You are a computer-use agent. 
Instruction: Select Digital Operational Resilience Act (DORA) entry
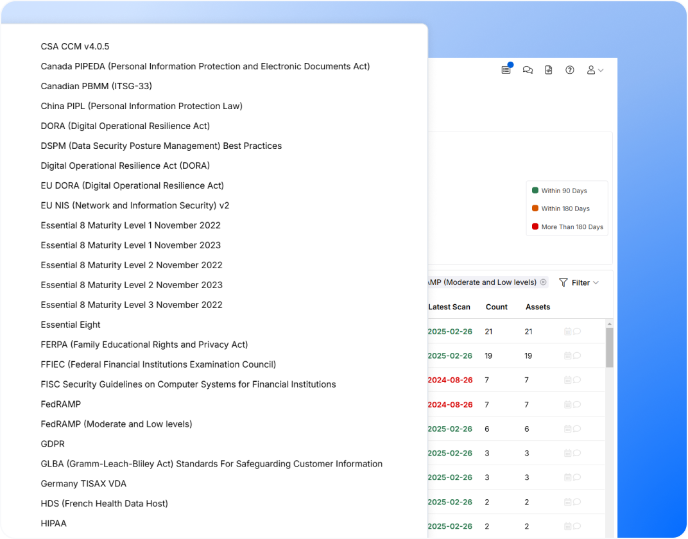125,166
